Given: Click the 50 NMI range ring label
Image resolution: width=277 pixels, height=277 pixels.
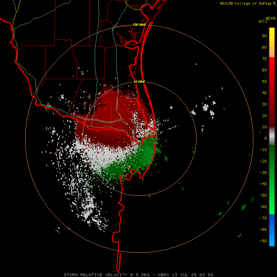Looking at the screenshot, I should [x=139, y=82].
